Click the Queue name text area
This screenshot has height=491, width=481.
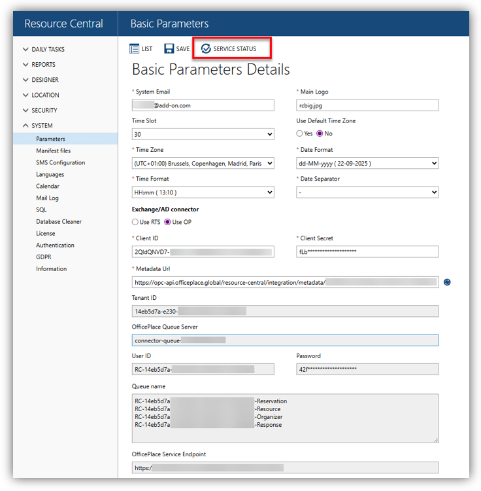click(x=285, y=418)
